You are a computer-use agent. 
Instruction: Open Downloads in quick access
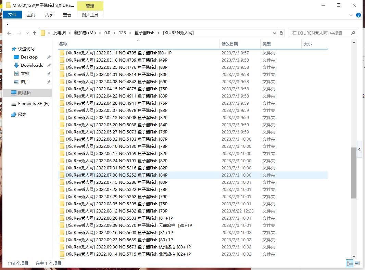pos(32,65)
